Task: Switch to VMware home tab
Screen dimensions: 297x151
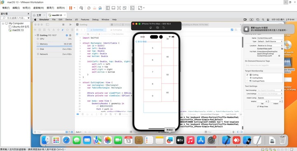Action: pos(39,15)
